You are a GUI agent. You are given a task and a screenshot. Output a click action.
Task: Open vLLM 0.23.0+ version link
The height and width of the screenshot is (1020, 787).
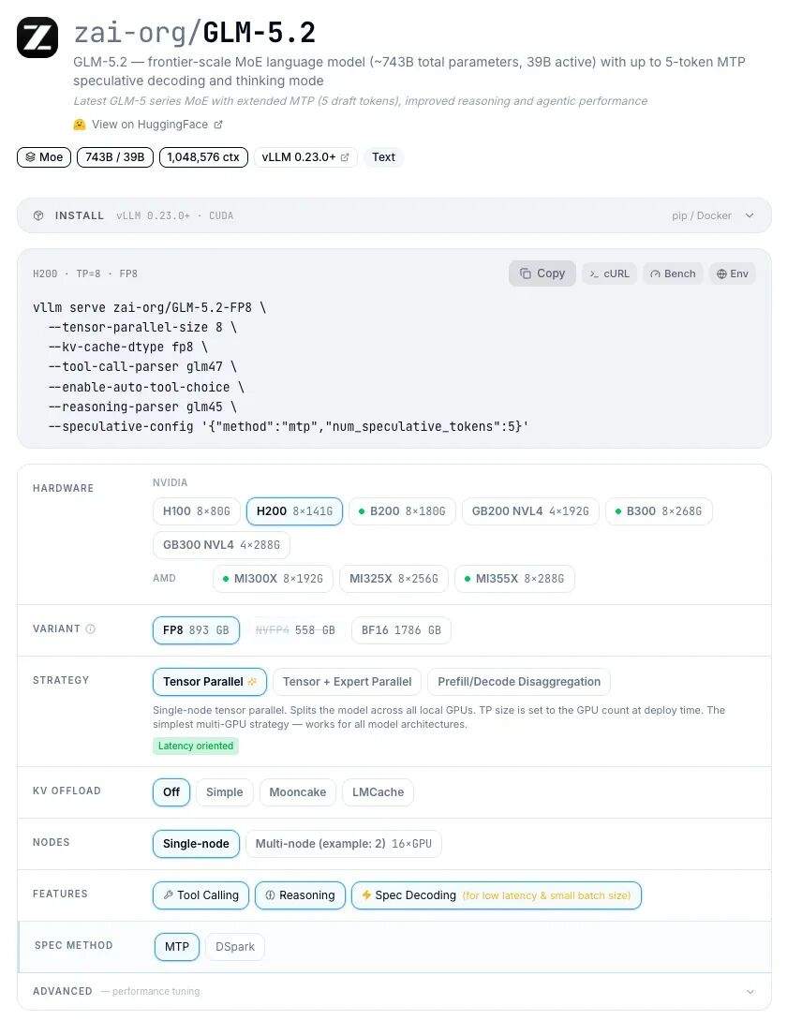305,156
